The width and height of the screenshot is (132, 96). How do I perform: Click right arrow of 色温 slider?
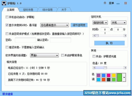pyautogui.click(x=125, y=68)
